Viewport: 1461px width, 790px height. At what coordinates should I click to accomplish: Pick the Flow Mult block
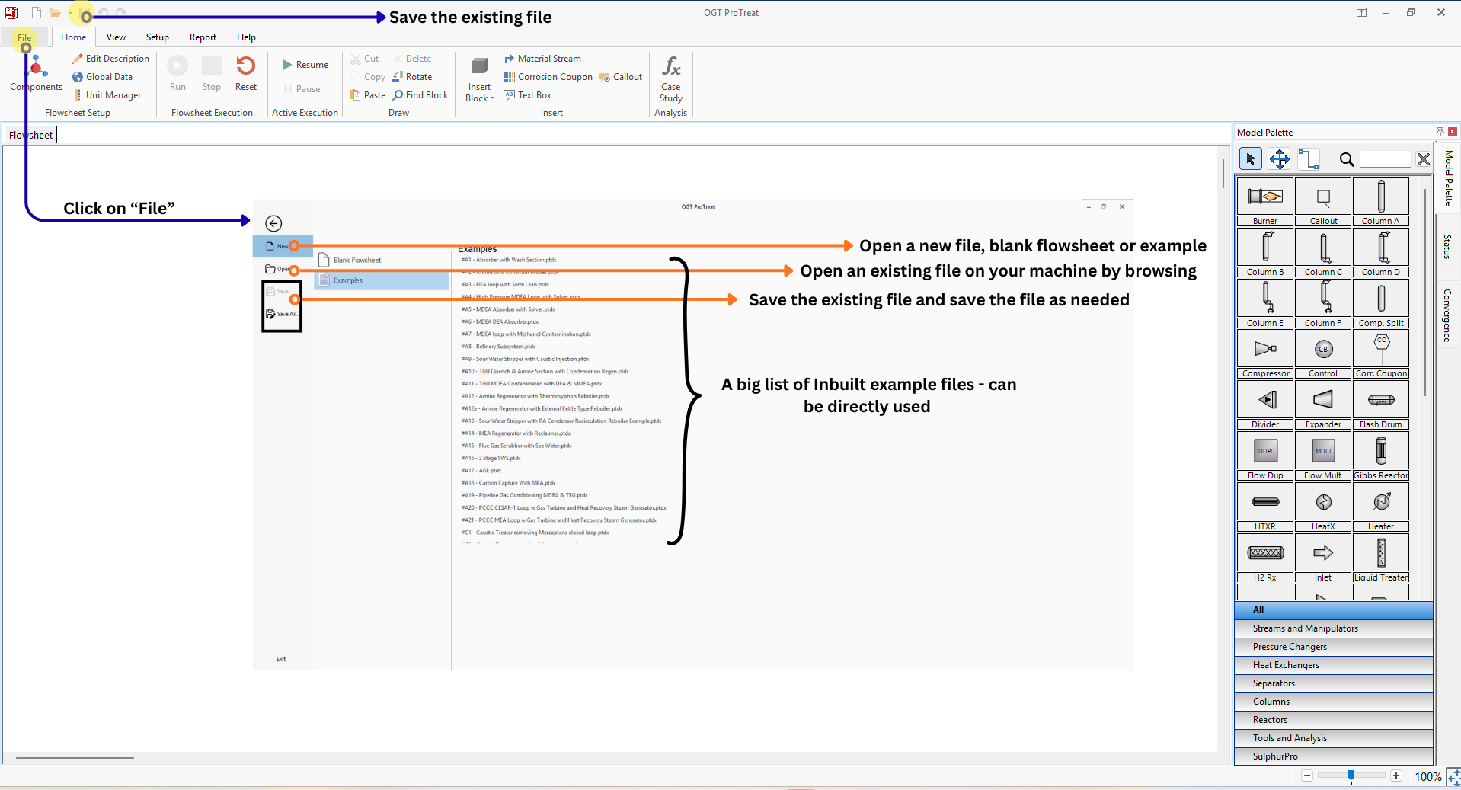1323,451
